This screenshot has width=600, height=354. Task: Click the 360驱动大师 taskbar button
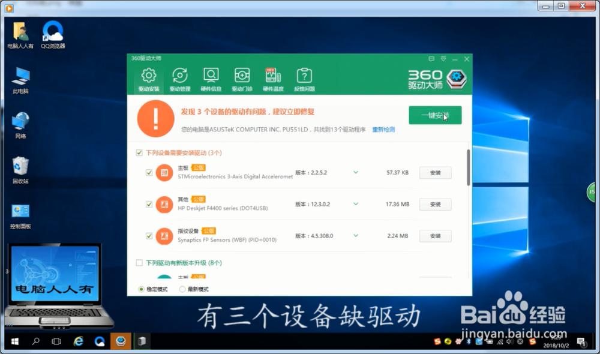click(121, 341)
